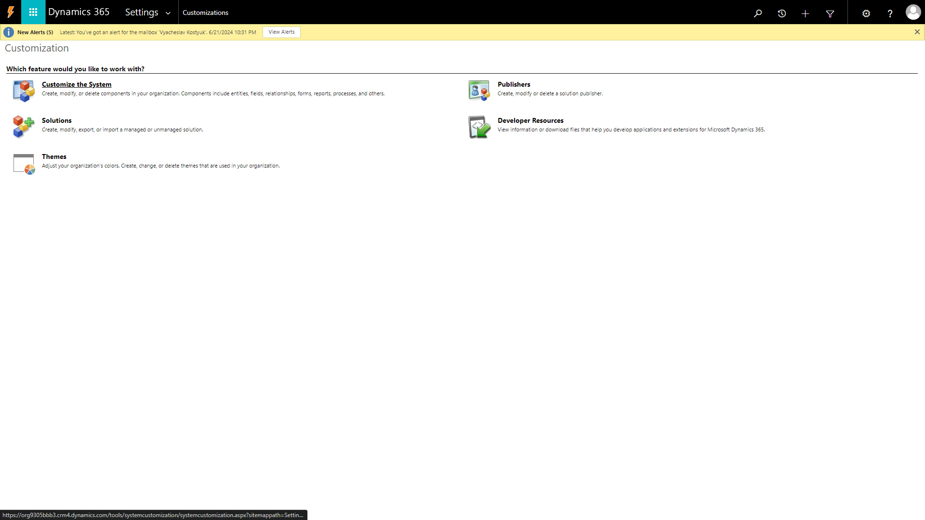Screen dimensions: 925x520
Task: Open the Settings navigation menu
Action: [x=142, y=12]
